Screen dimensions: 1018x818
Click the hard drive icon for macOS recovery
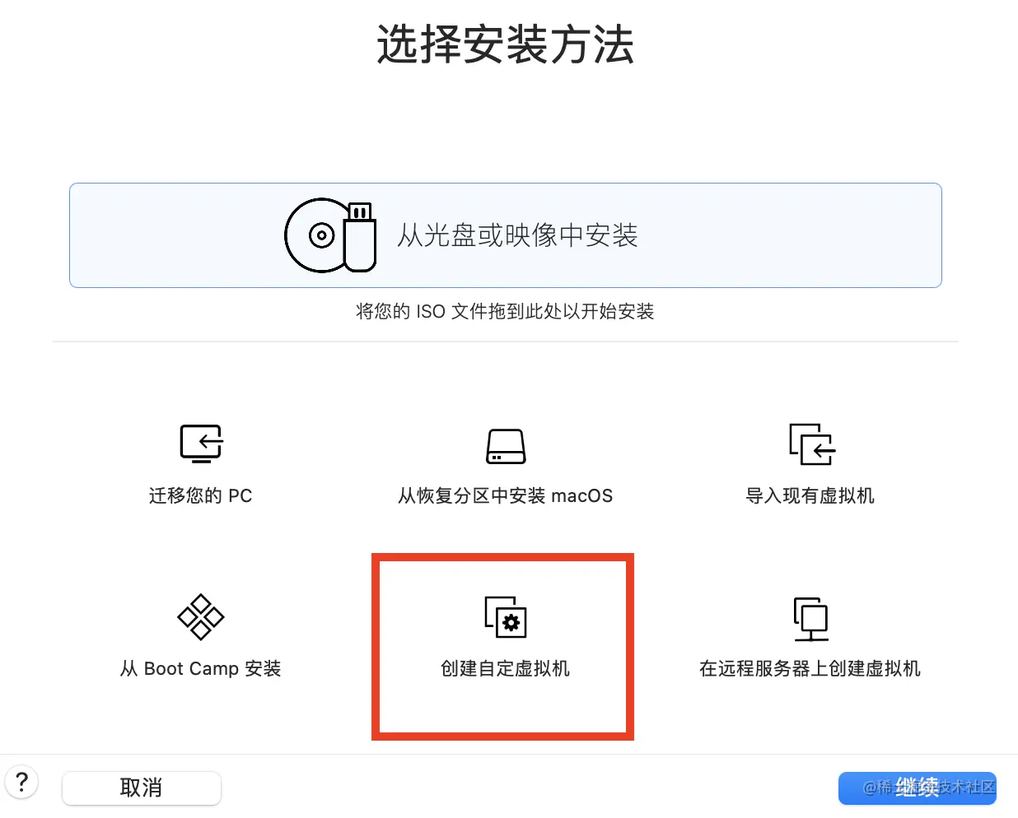pos(506,446)
